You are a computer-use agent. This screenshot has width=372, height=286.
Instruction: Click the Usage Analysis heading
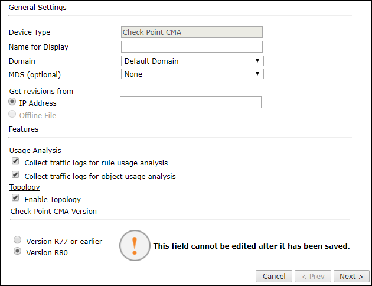(x=35, y=151)
